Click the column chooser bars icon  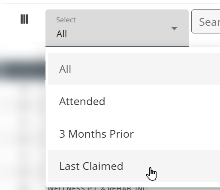[x=24, y=19]
